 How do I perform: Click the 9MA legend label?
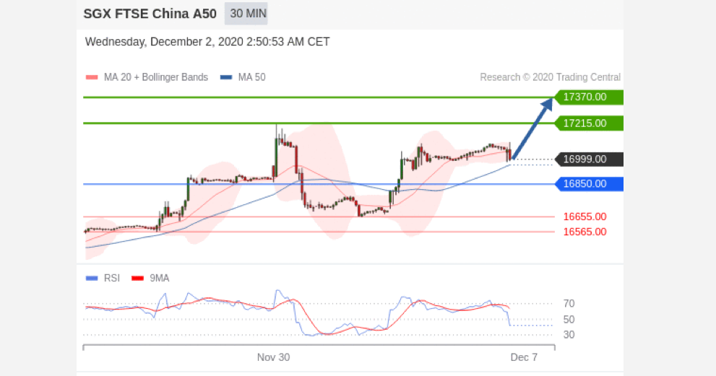160,279
